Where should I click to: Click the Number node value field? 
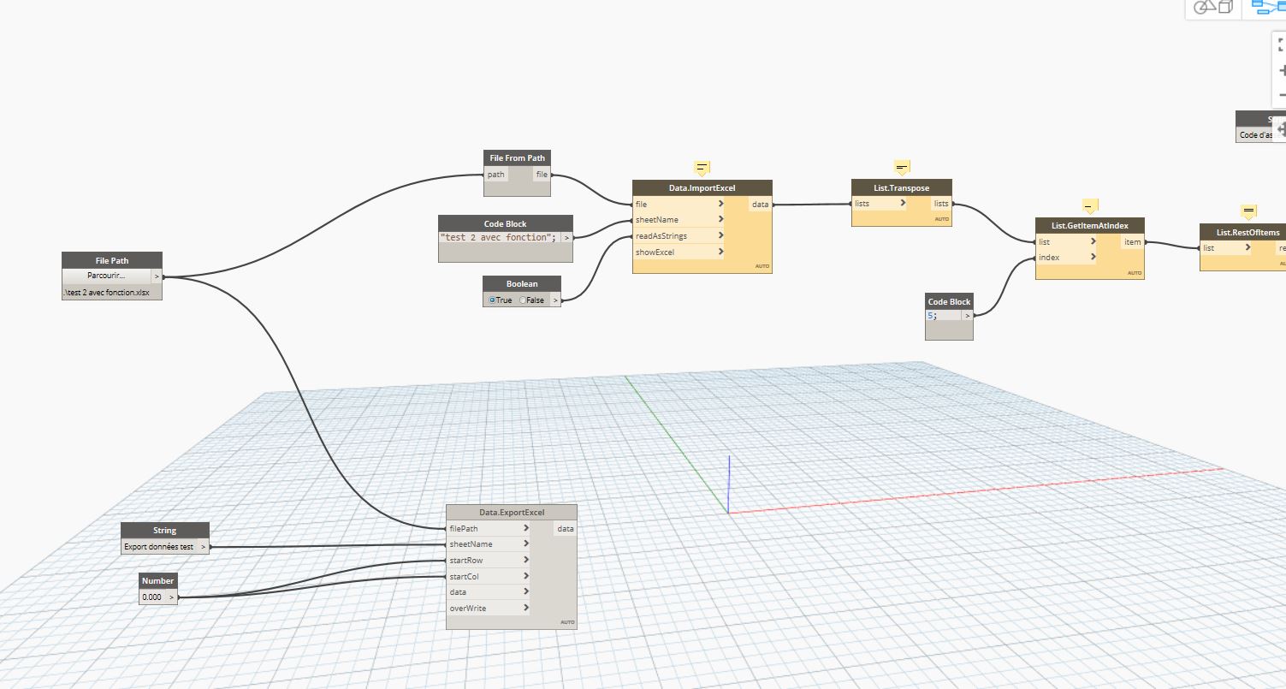pos(152,597)
